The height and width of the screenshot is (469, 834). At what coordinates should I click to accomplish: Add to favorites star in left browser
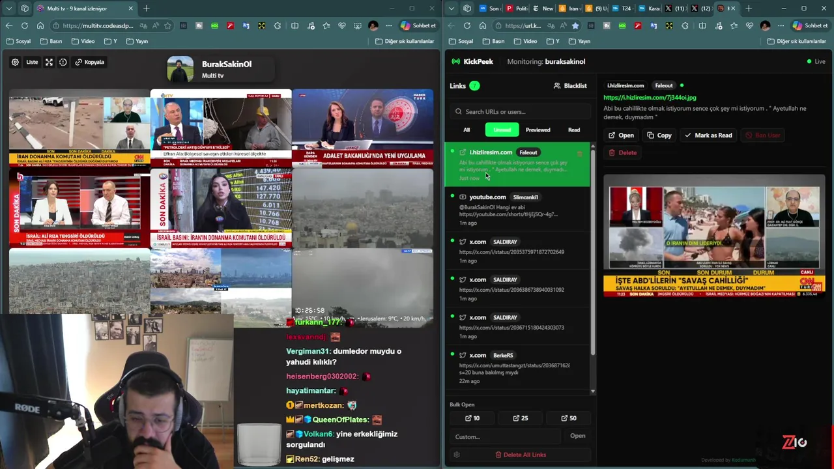pyautogui.click(x=167, y=25)
